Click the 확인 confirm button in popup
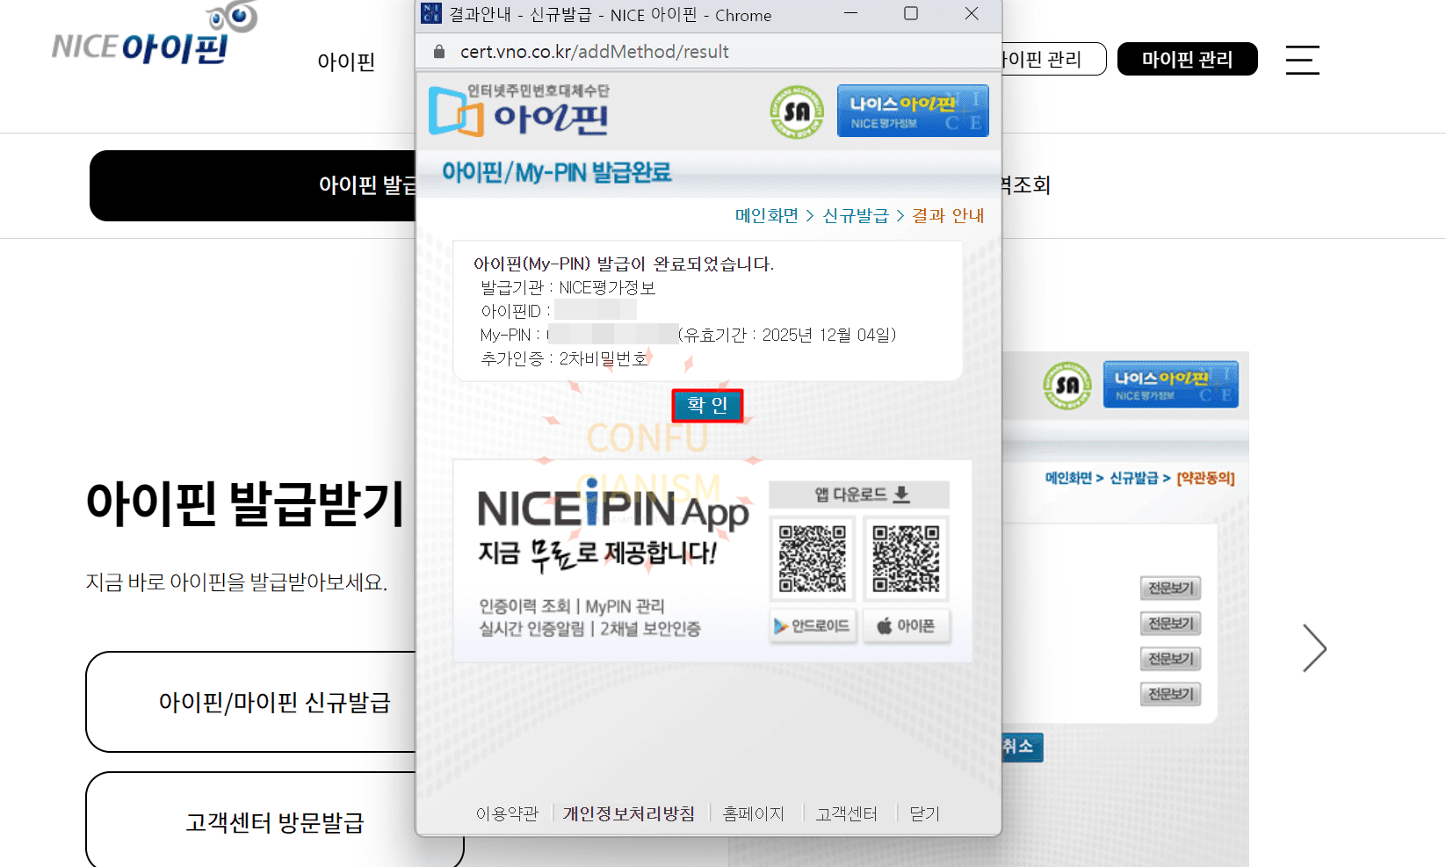 pyautogui.click(x=707, y=406)
